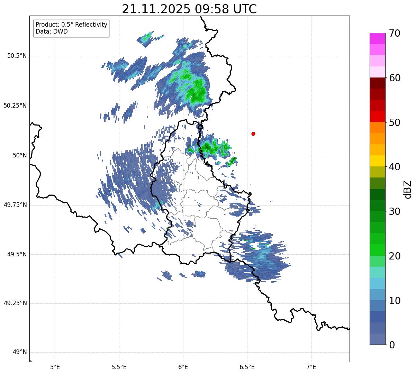
Task: Click the 49°N latitude label
Action: click(x=20, y=352)
